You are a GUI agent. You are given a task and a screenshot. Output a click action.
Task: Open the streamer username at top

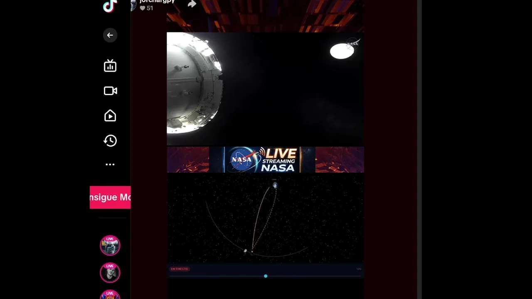pos(157,2)
